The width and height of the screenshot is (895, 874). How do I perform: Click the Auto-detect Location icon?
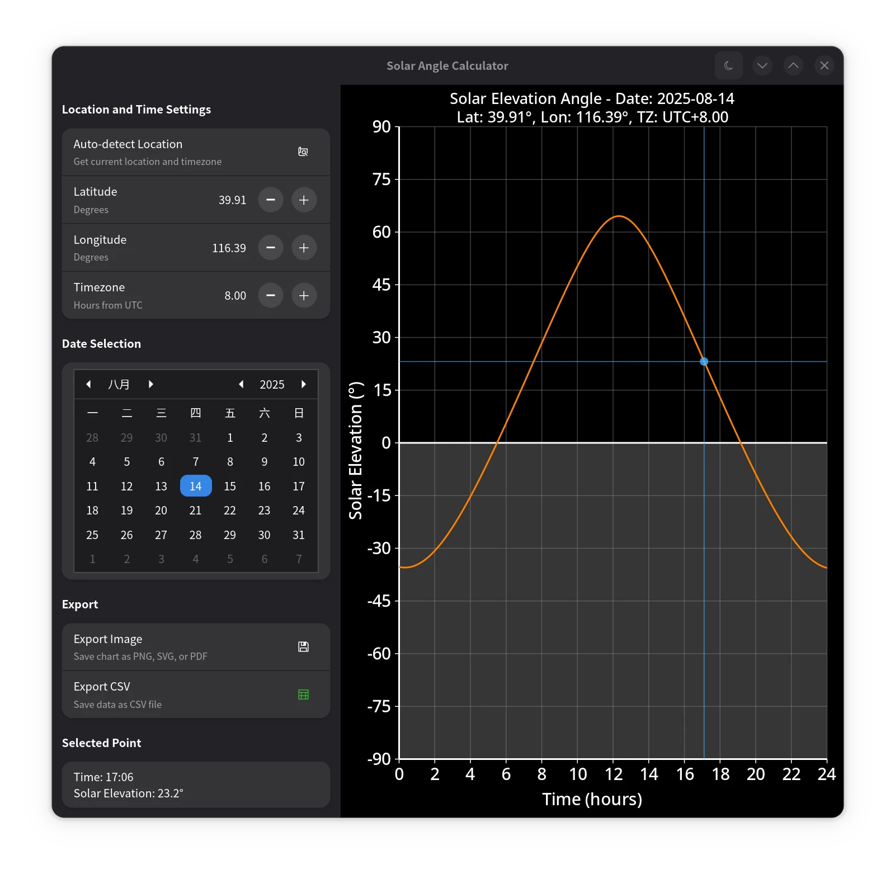[303, 152]
